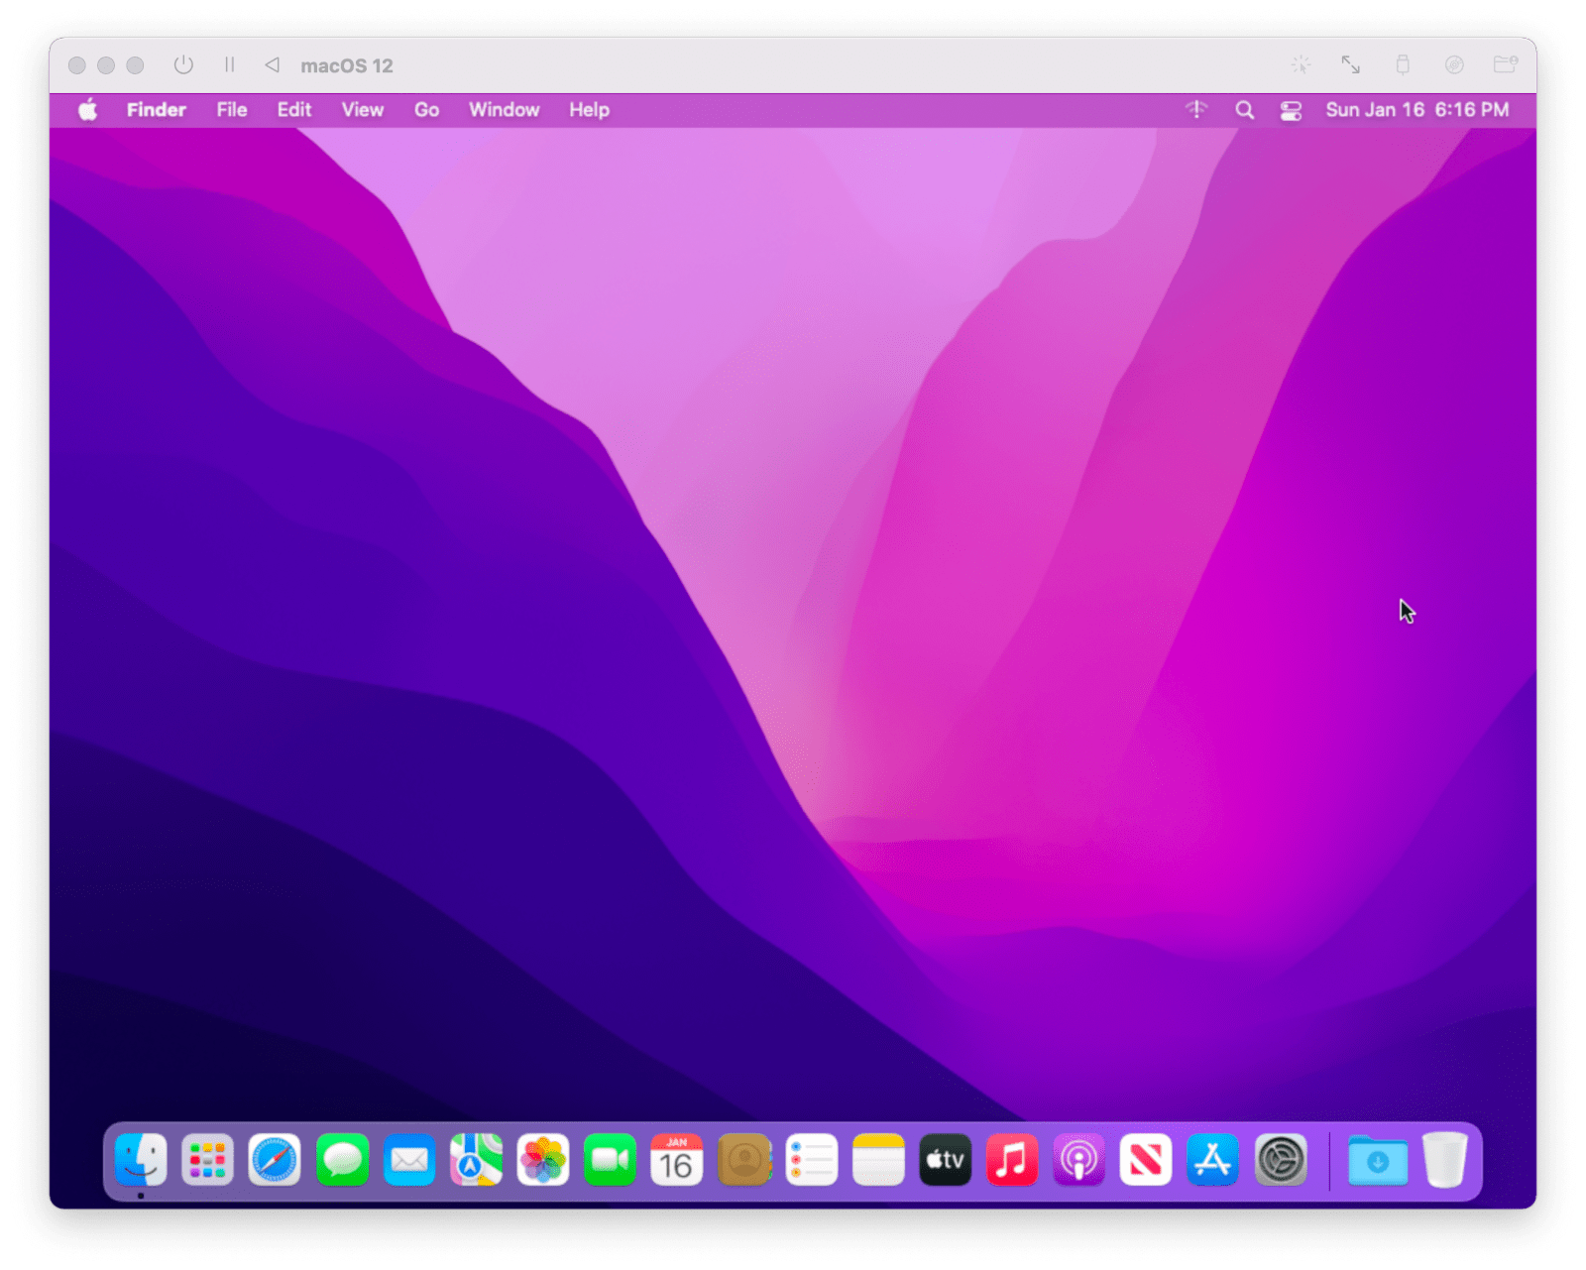Screen dimensions: 1586x1270
Task: Open the File menu
Action: coord(232,110)
